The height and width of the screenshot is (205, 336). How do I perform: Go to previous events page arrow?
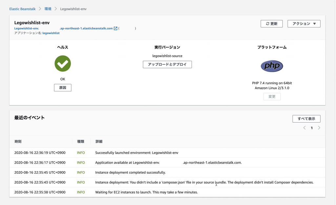304,128
